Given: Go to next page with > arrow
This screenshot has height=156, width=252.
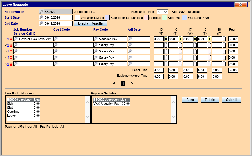Looking at the screenshot, I should click(x=131, y=83).
